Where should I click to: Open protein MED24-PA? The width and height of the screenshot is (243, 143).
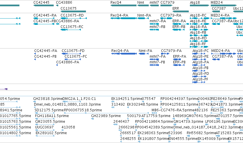[220, 51]
